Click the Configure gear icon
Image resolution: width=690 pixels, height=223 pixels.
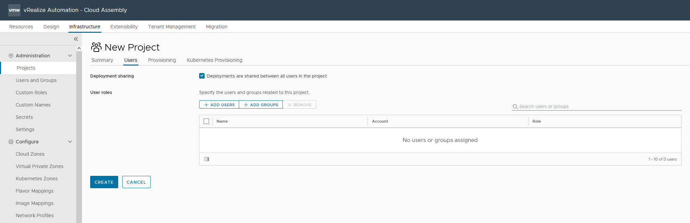[x=11, y=142]
